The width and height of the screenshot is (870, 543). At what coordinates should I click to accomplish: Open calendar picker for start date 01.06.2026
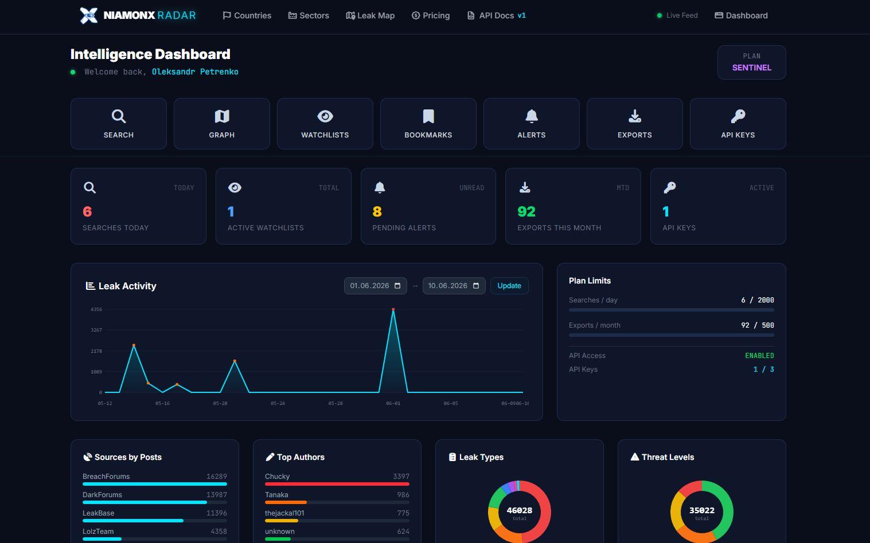tap(397, 286)
